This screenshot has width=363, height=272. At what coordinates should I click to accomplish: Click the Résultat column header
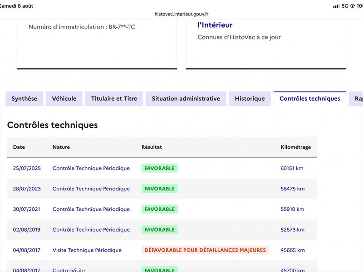[152, 147]
